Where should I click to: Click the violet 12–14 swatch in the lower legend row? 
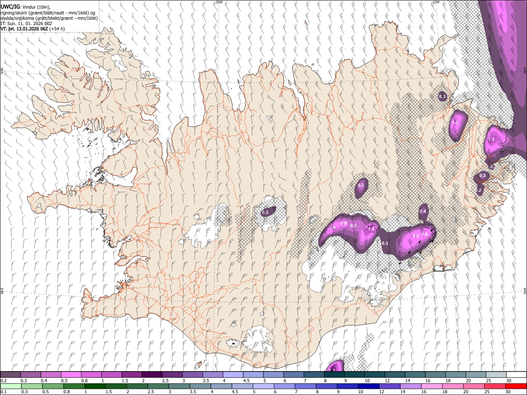(389, 386)
